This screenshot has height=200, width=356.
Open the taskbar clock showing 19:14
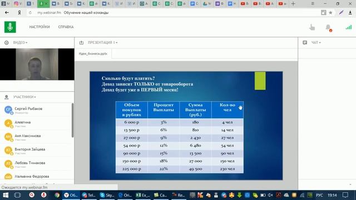coord(332,195)
